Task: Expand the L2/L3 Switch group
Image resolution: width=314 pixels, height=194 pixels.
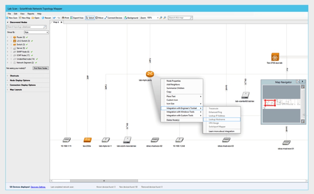Action: coord(8,41)
